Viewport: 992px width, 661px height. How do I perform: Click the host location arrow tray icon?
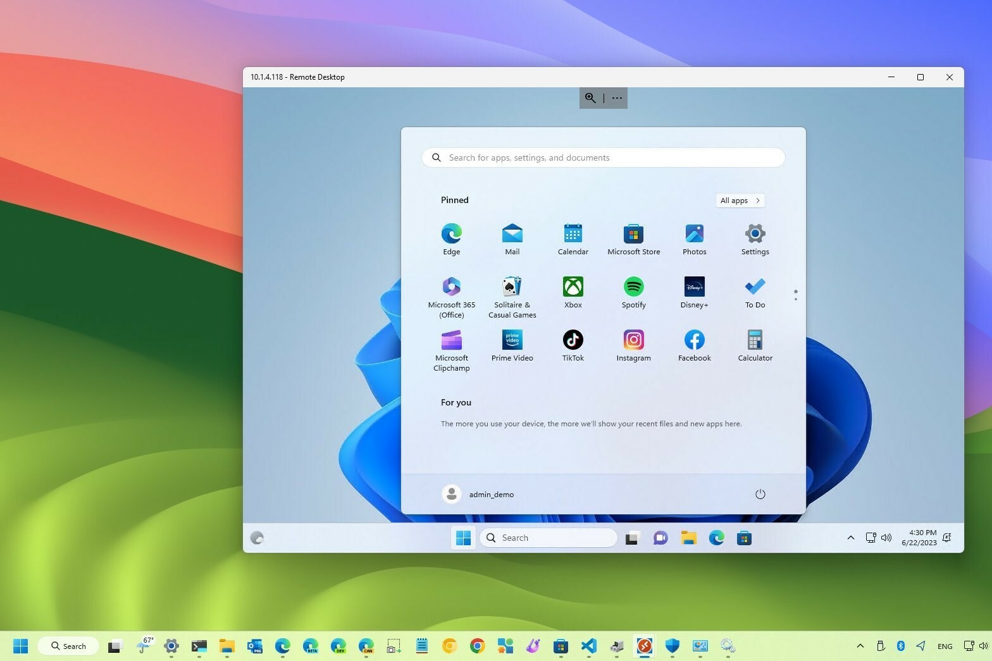coord(921,646)
